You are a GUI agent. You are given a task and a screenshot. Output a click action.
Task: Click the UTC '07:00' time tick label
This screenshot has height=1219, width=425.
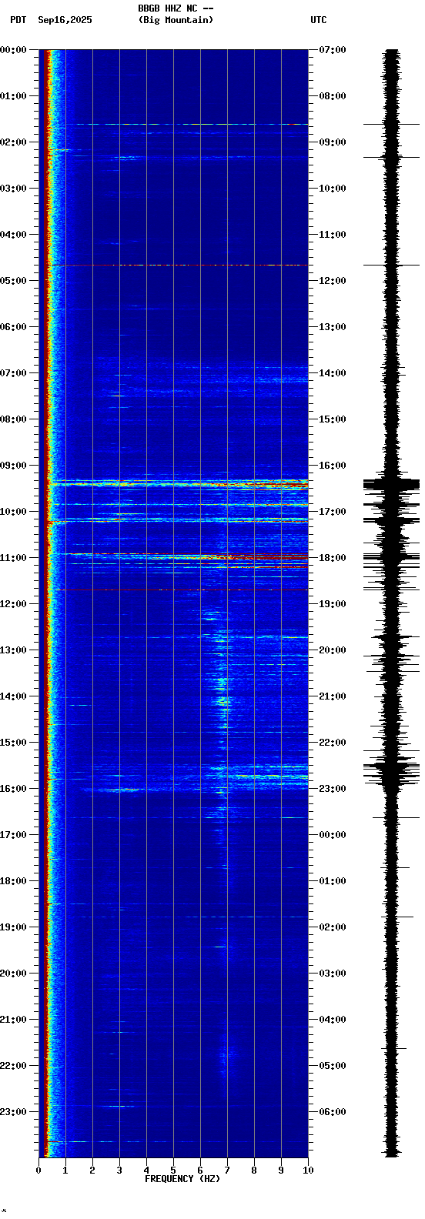click(x=333, y=50)
